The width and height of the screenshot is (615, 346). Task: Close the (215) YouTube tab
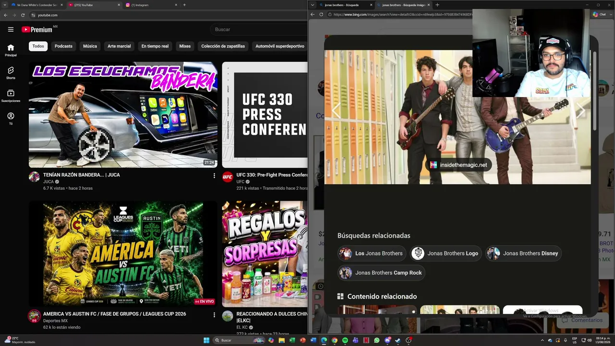coord(119,5)
